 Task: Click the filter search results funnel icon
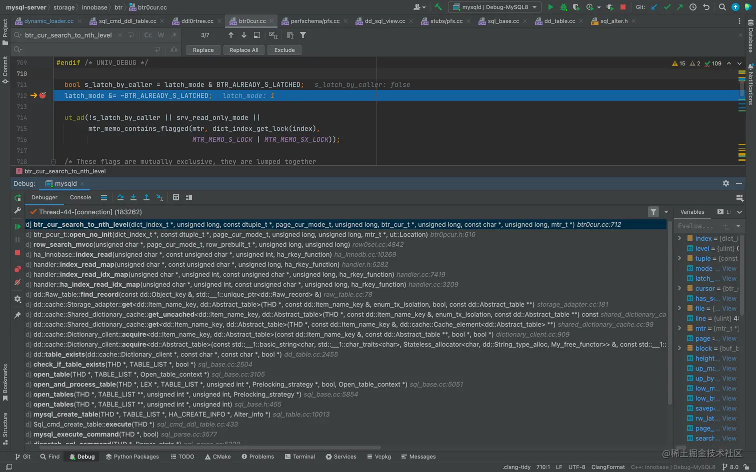pos(303,35)
